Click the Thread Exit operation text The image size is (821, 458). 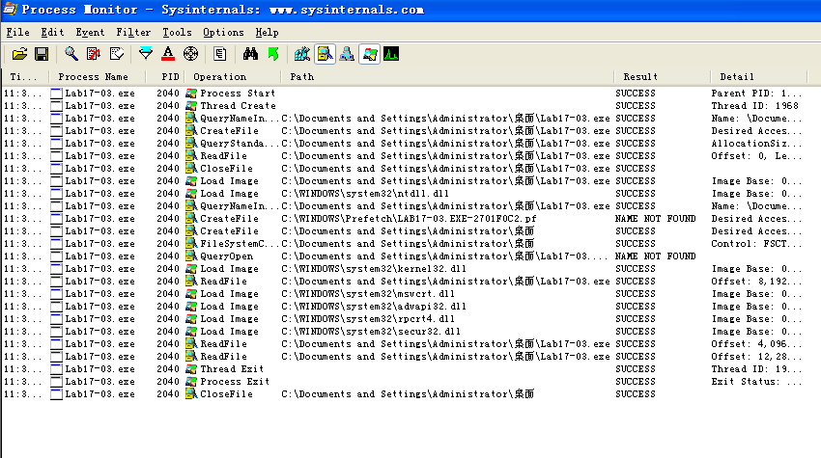[x=232, y=369]
